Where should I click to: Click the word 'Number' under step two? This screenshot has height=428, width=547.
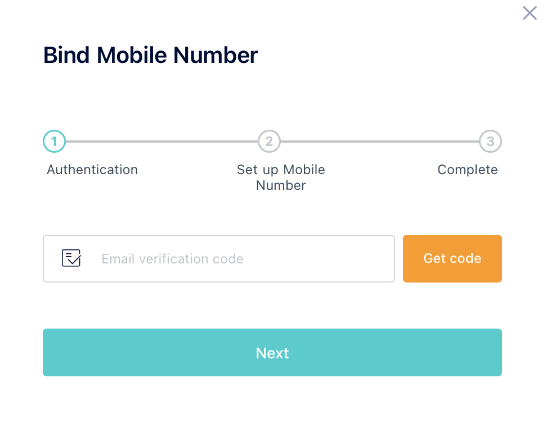pyautogui.click(x=281, y=185)
